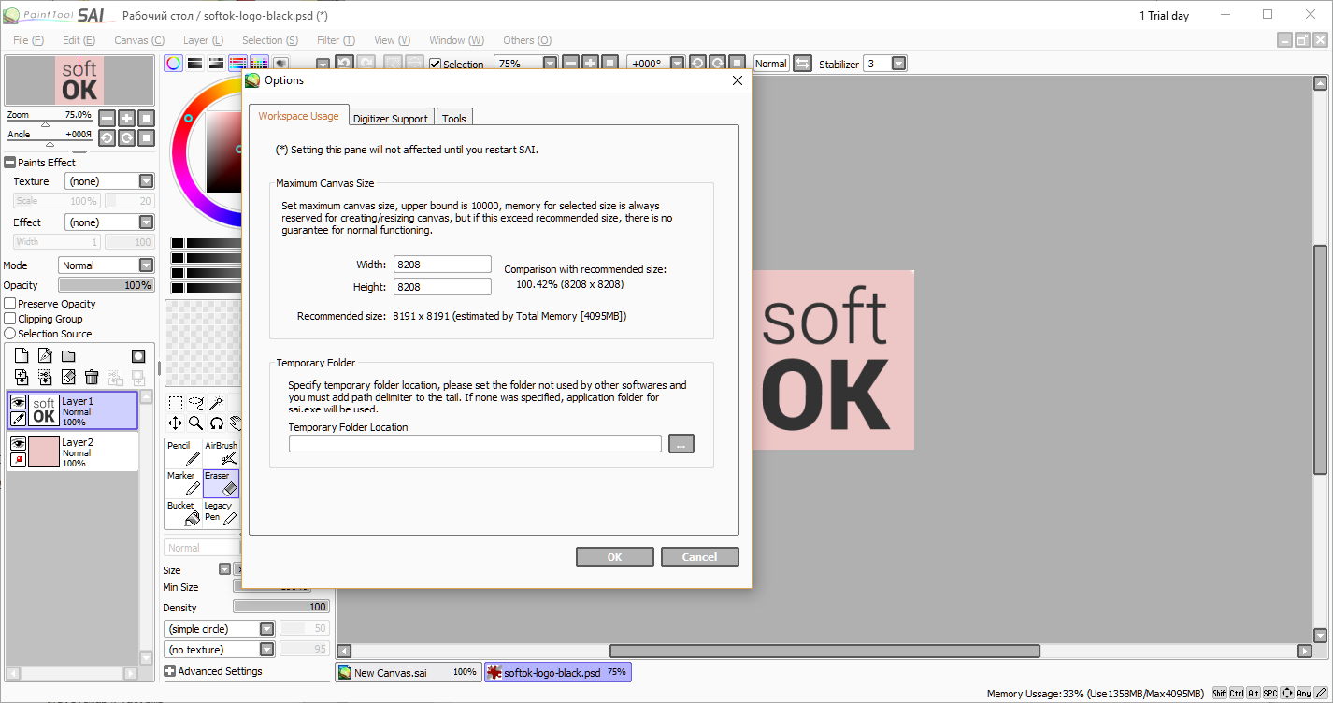
Task: Open the Stabilizer value dropdown
Action: pos(898,64)
